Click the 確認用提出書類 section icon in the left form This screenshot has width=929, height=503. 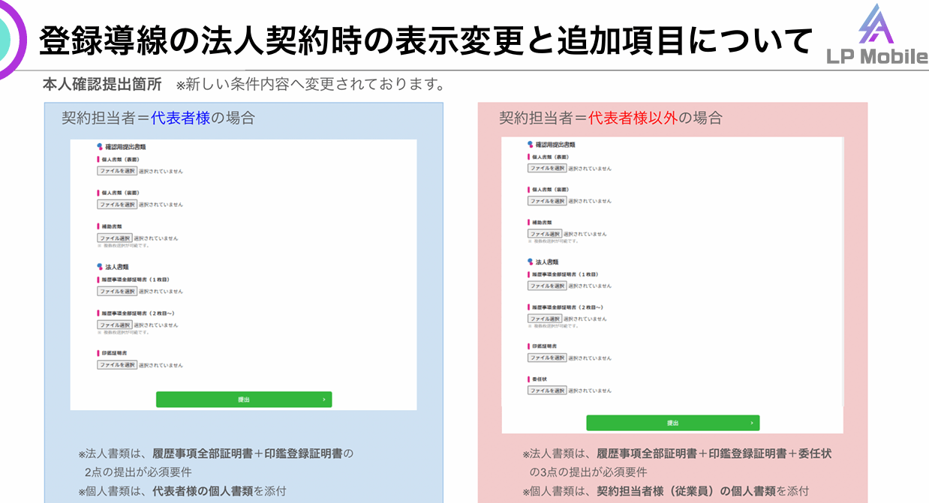pos(99,148)
